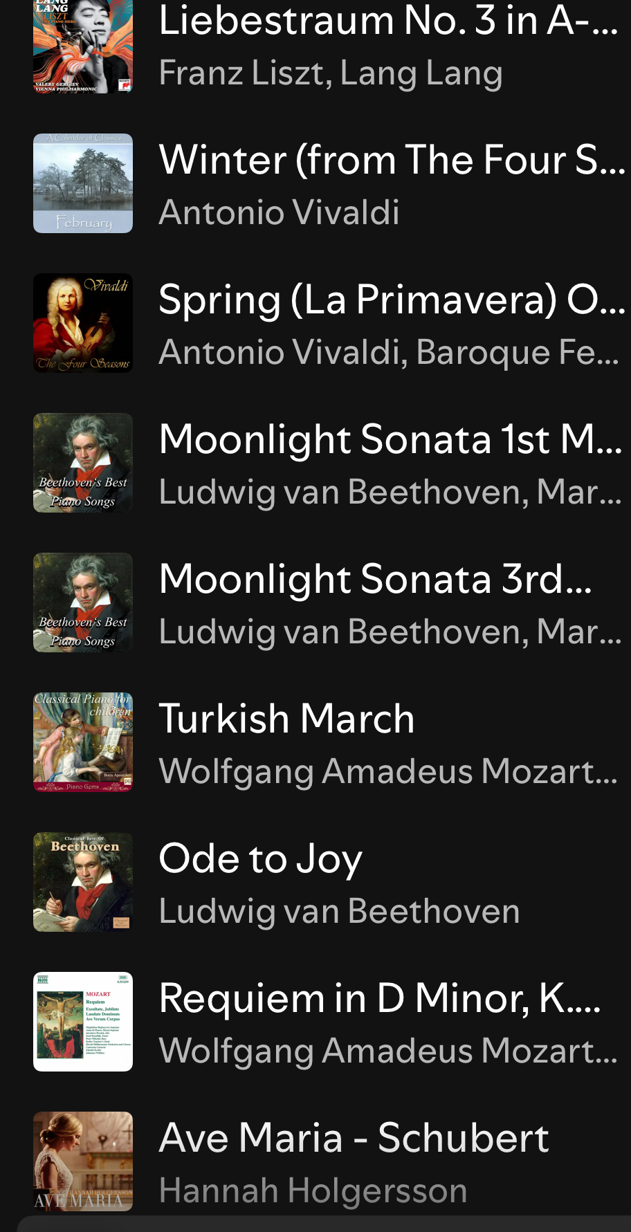Image resolution: width=631 pixels, height=1232 pixels.
Task: Play Moonlight Sonata 1st Movement track
Action: point(391,440)
